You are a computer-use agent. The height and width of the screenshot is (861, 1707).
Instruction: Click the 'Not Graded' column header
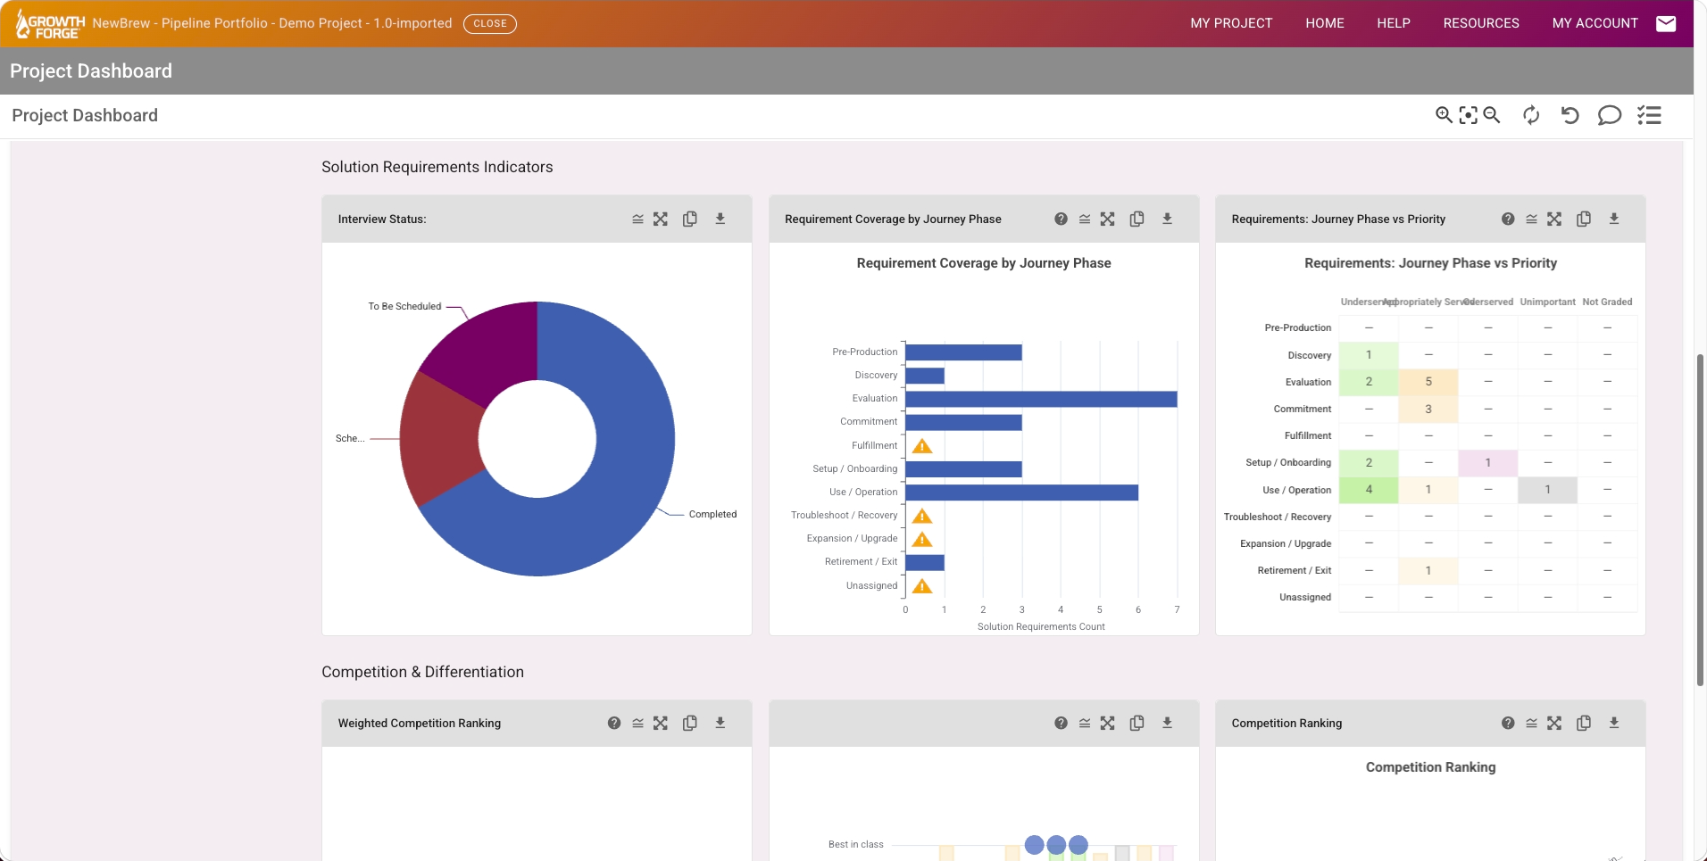click(1607, 302)
